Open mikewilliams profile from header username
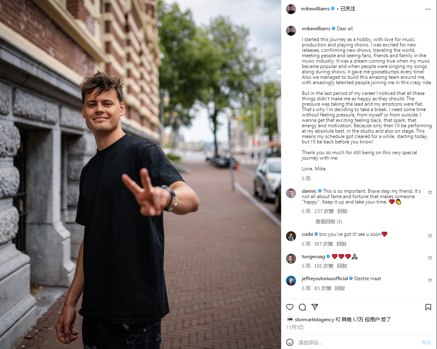This screenshot has height=349, width=437. [315, 9]
